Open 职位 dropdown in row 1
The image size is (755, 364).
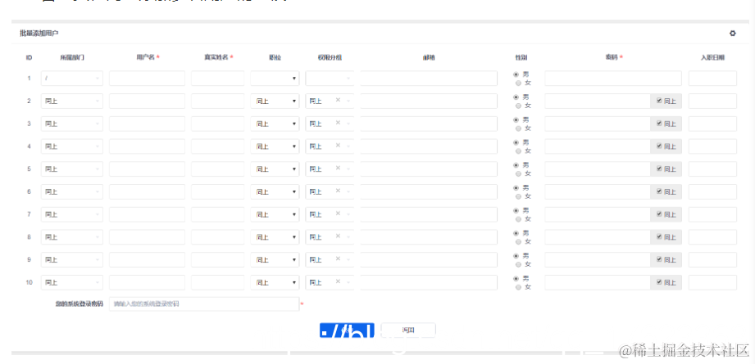(x=275, y=79)
